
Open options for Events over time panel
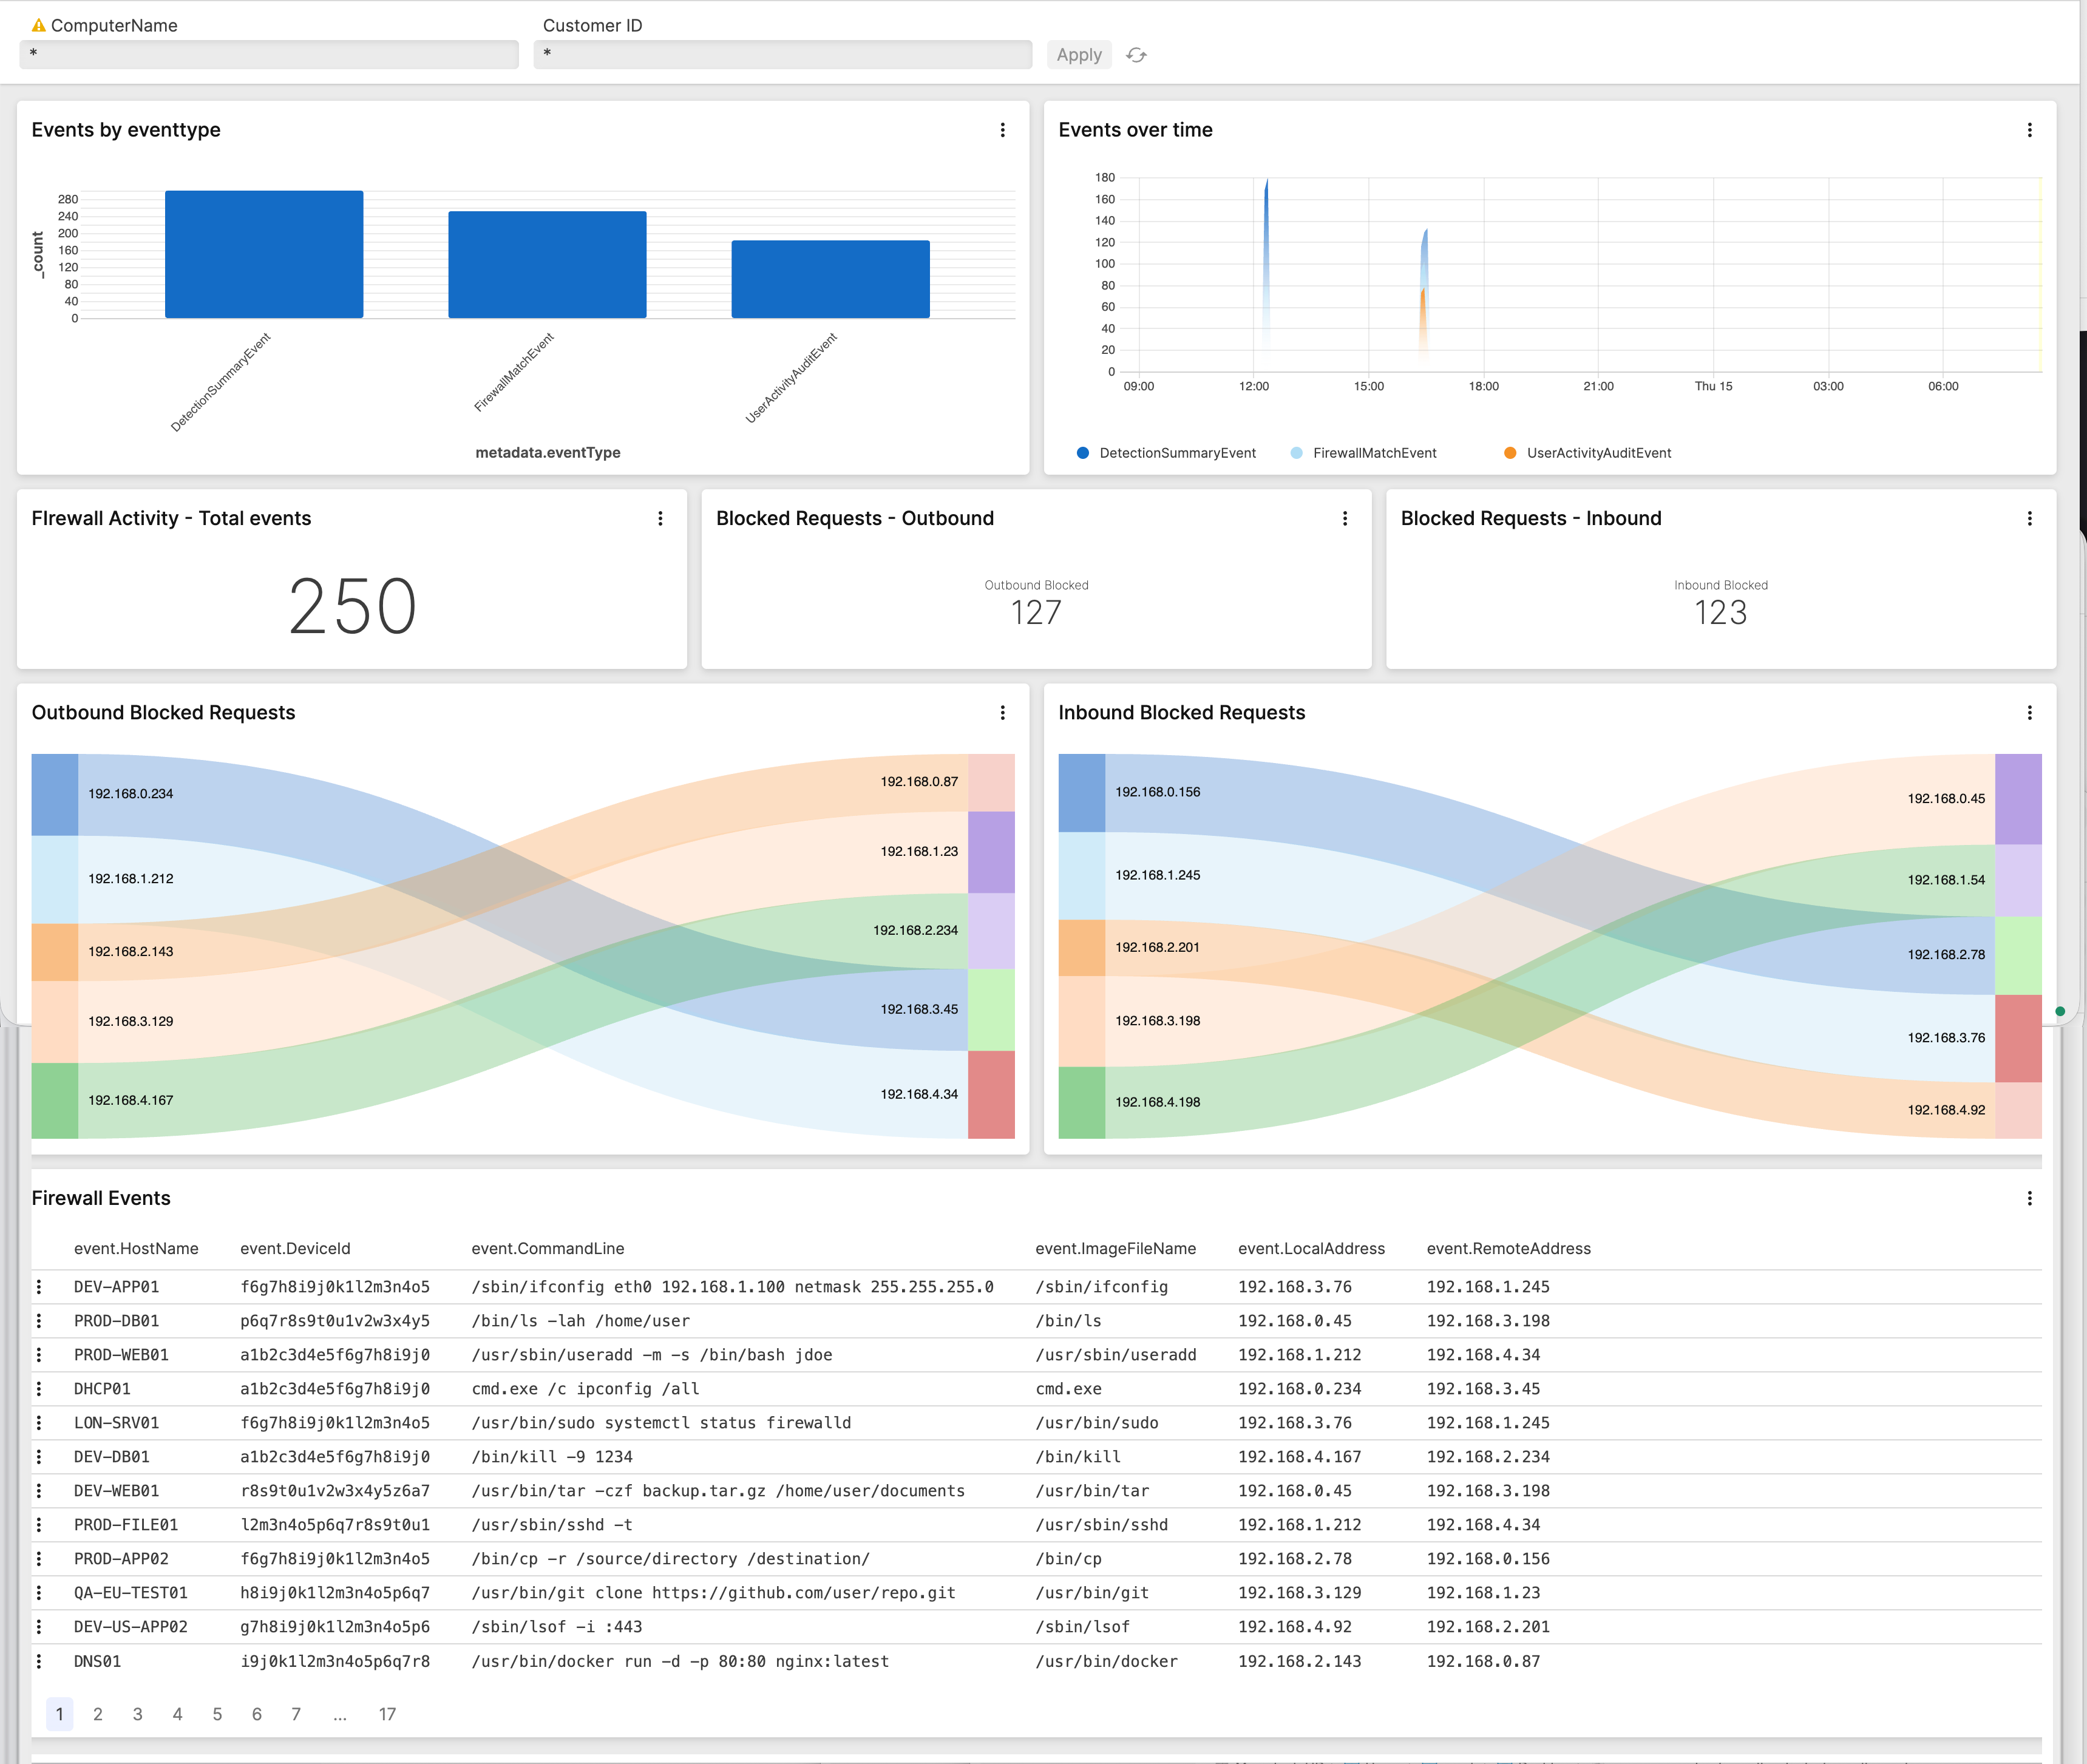[2030, 130]
